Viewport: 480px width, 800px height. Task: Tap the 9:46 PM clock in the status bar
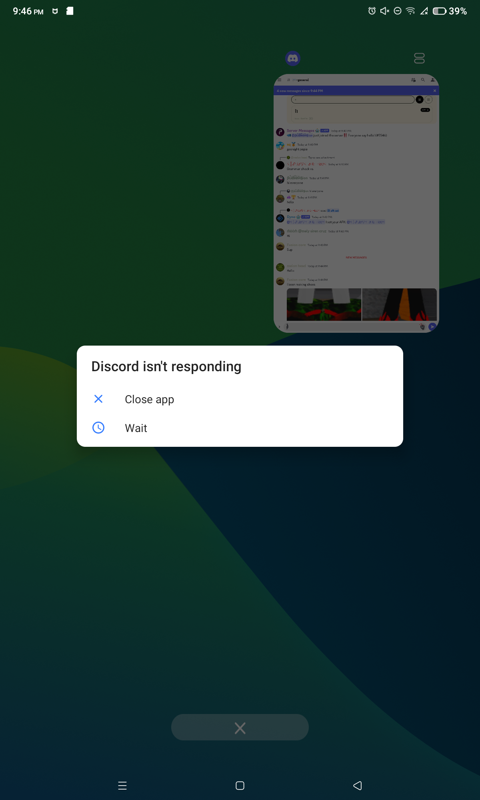[x=28, y=11]
